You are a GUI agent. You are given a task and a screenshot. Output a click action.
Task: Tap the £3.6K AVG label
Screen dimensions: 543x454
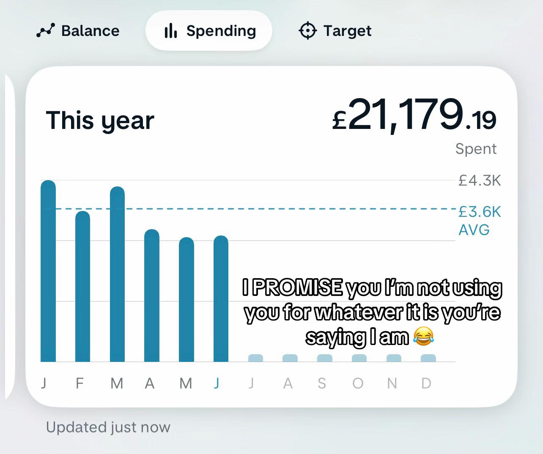click(480, 220)
